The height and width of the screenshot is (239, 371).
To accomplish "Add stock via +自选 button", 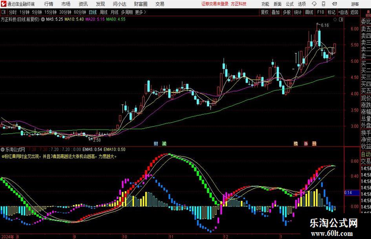I will click(343, 12).
